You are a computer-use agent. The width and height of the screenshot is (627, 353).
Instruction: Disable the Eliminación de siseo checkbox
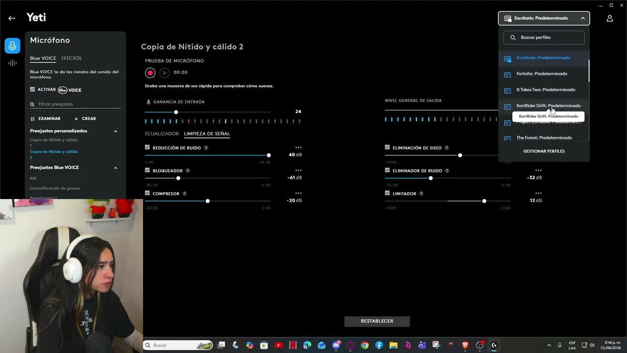click(387, 147)
